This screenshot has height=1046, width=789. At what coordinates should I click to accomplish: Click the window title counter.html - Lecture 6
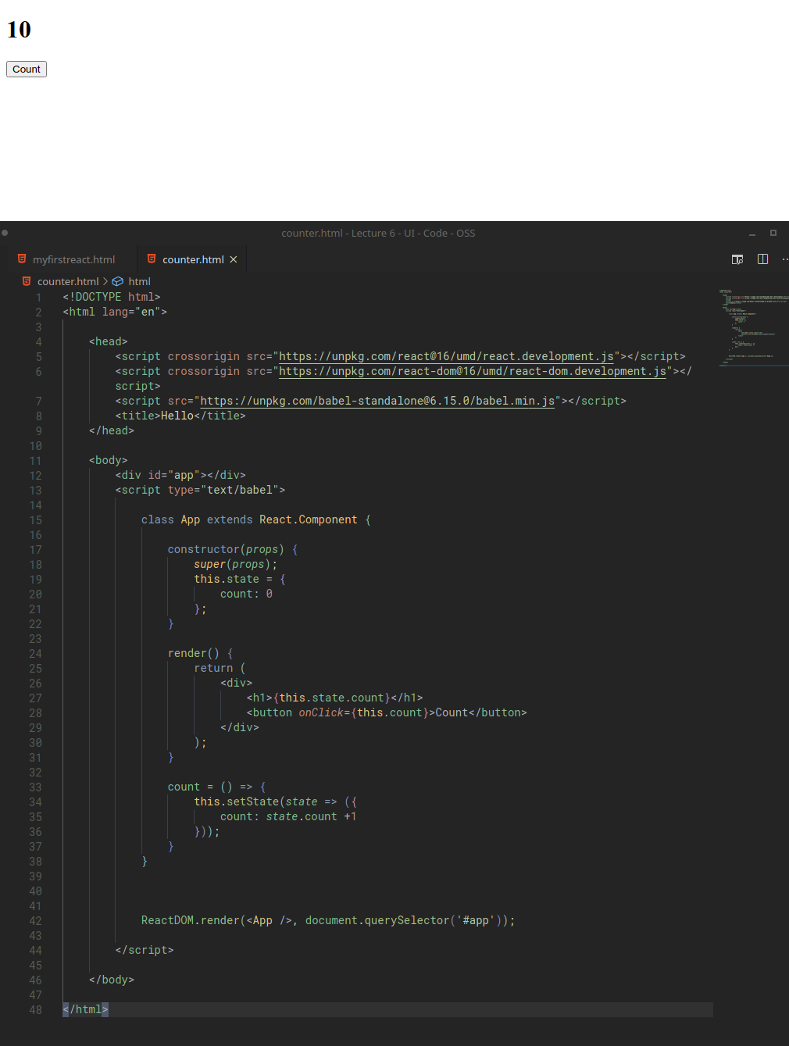coord(378,233)
